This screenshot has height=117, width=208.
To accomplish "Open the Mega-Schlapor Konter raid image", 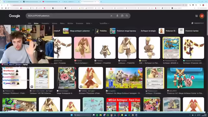I will pos(185,78).
